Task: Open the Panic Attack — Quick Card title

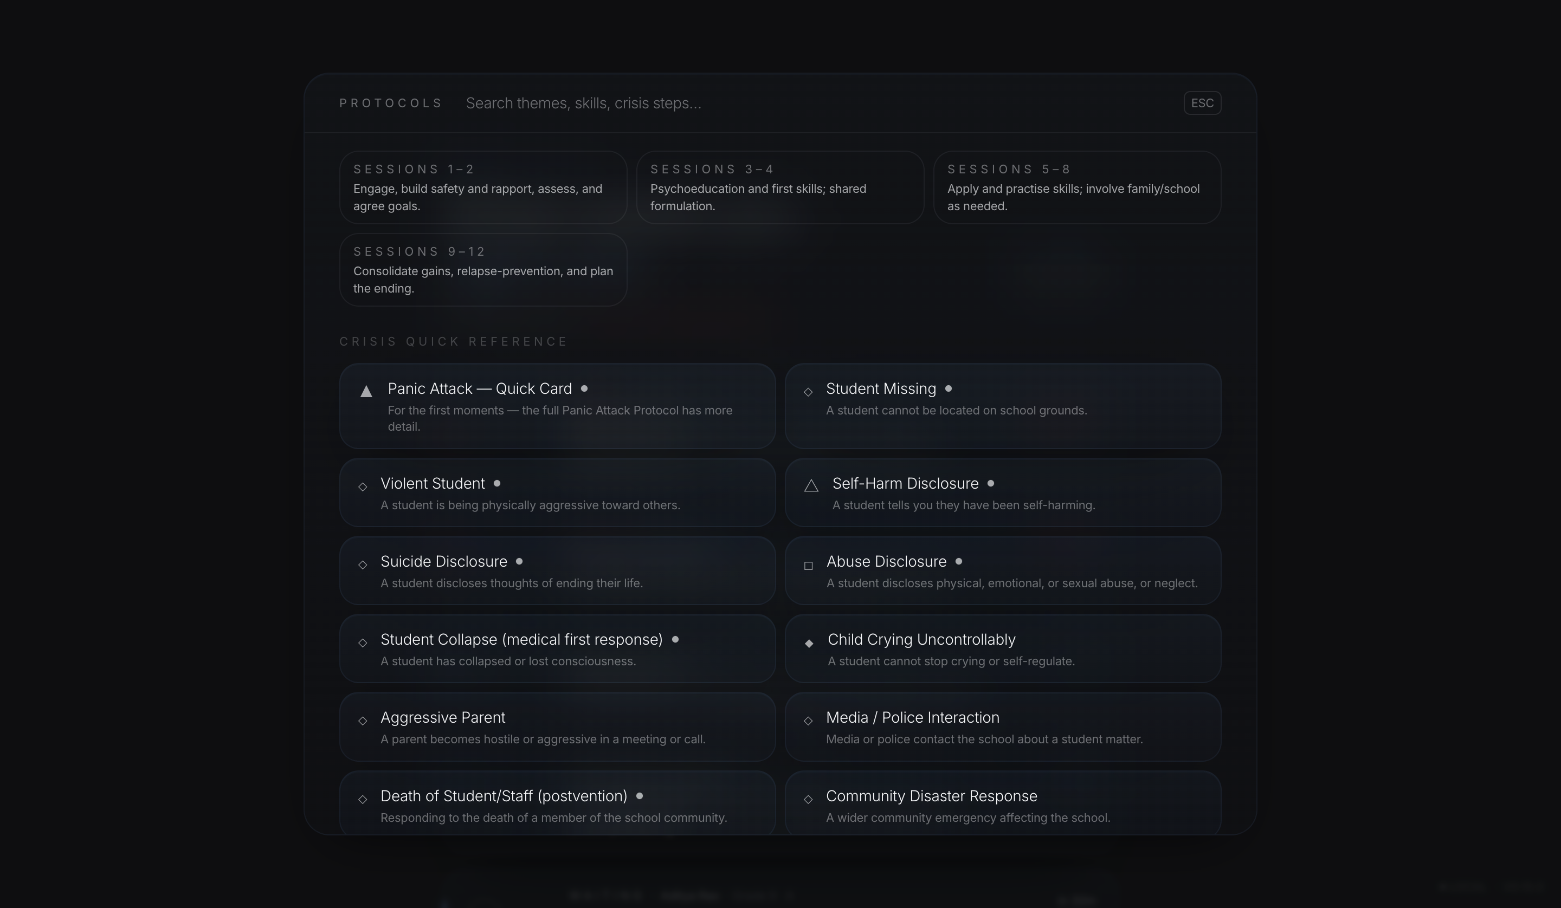Action: click(480, 388)
